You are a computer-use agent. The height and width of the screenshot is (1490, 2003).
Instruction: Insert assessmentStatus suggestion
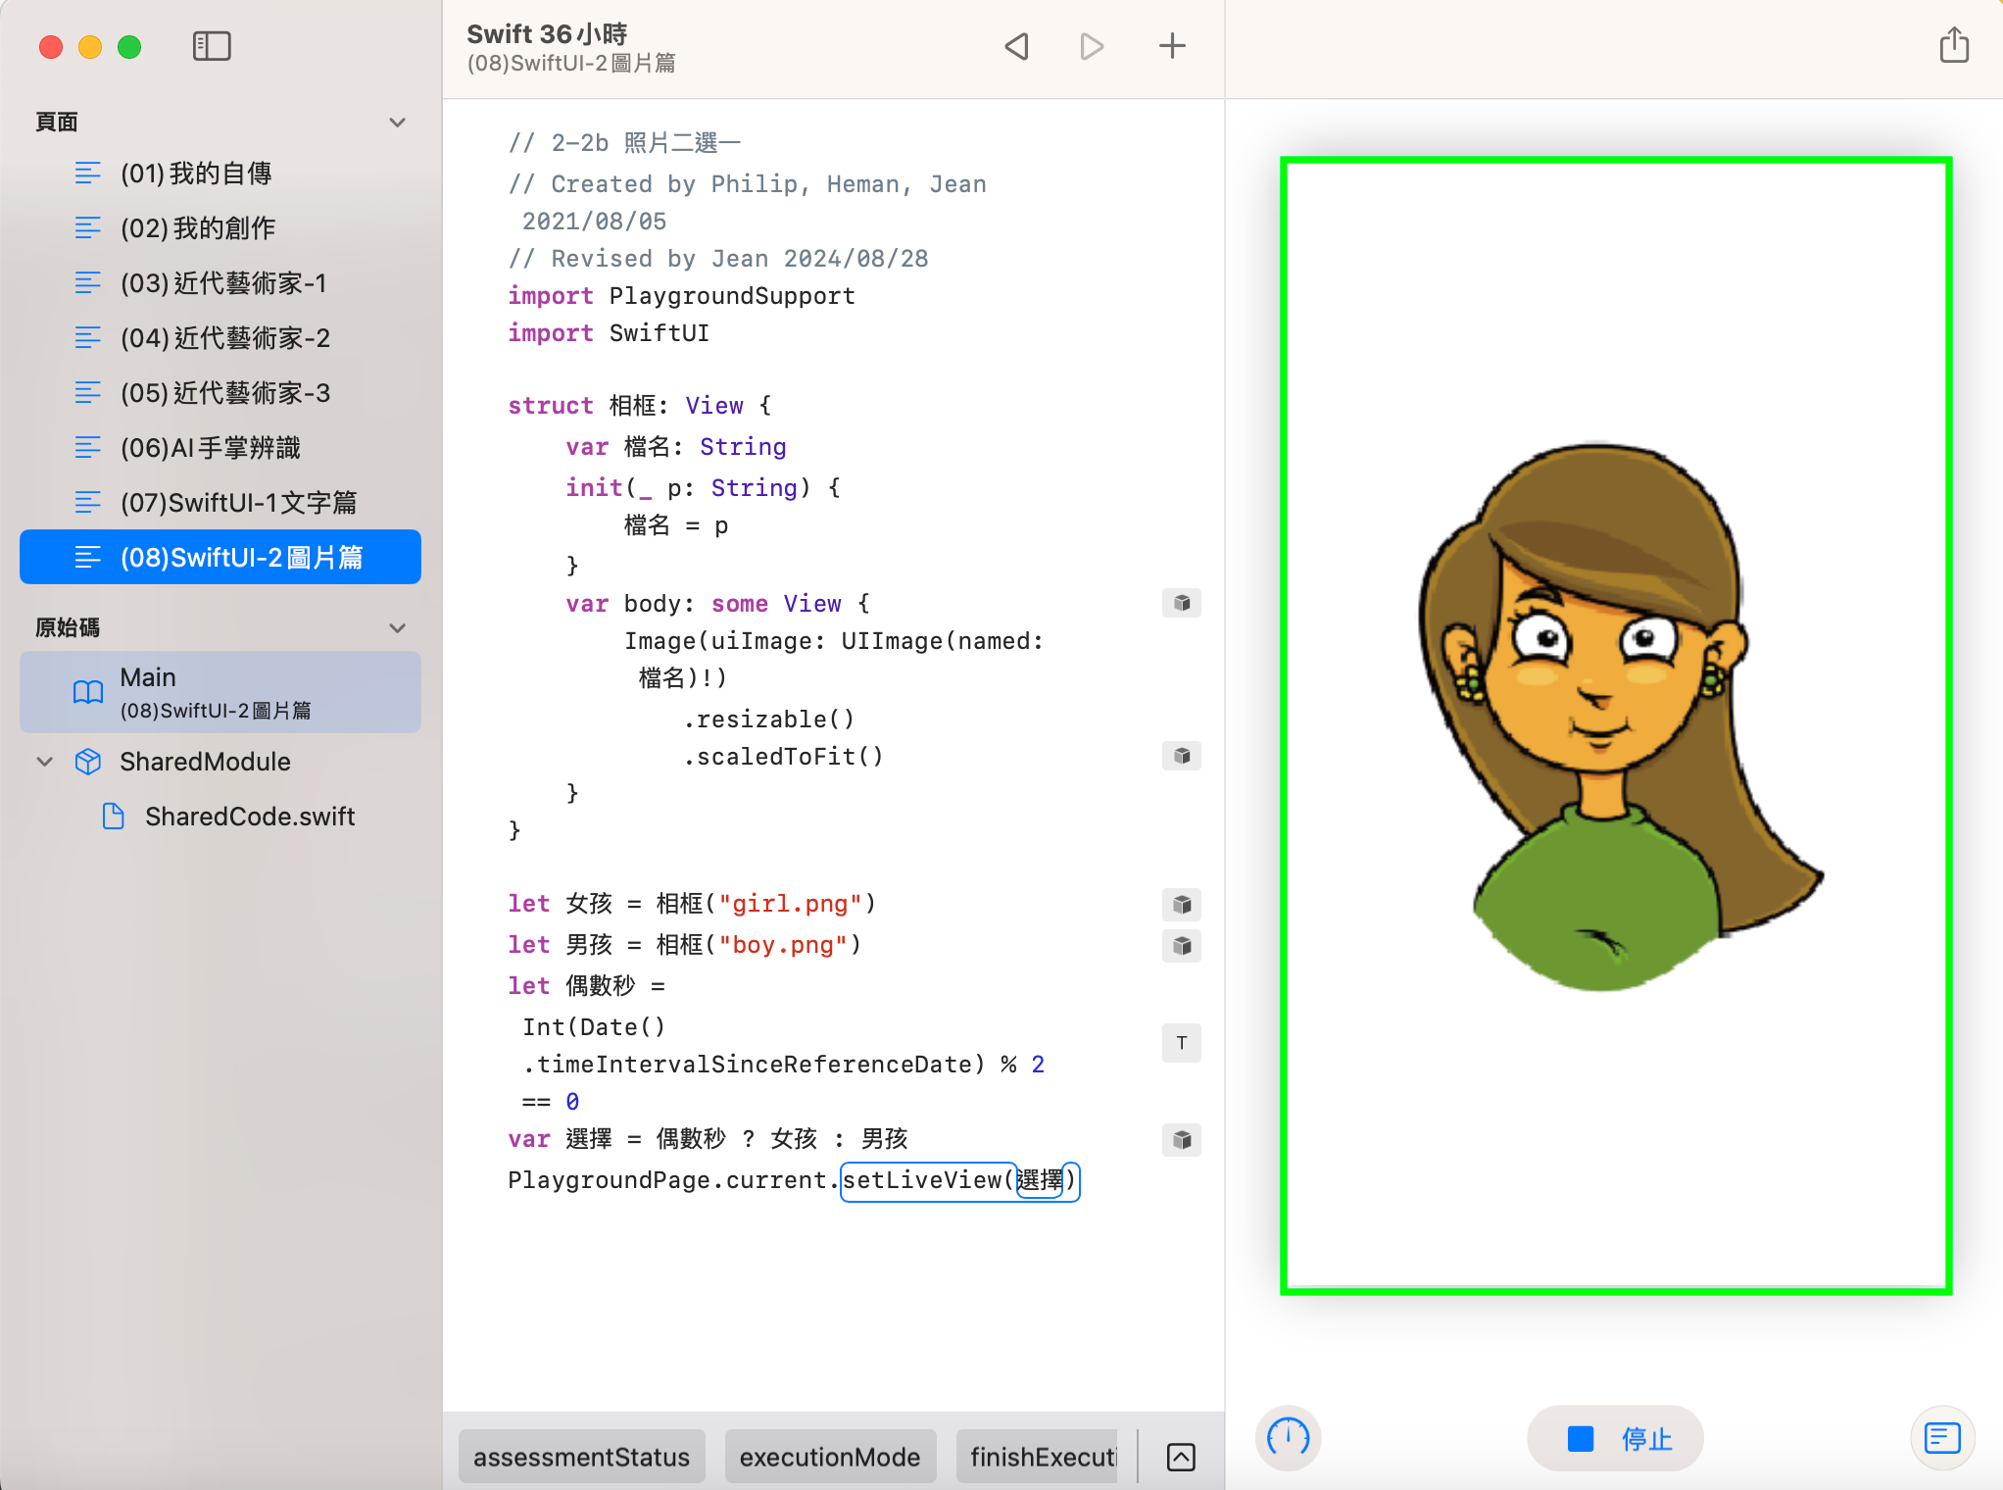coord(581,1458)
